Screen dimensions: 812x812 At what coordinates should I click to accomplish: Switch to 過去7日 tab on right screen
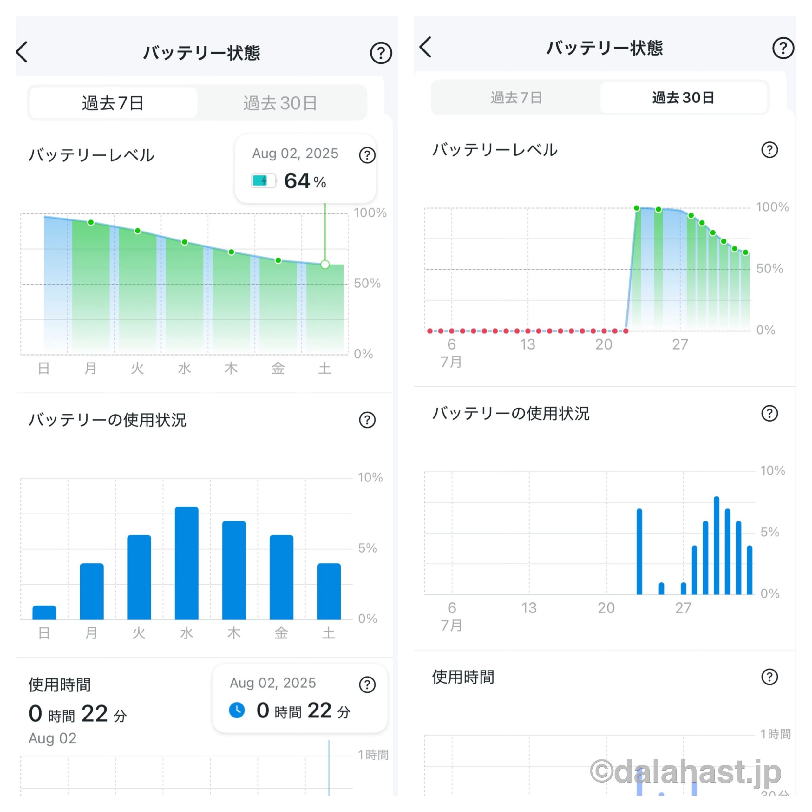pos(516,97)
